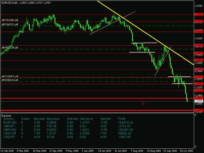Click the 1.3659 red price label
Image resolution: width=204 pixels, height=153 pixels.
point(199,77)
